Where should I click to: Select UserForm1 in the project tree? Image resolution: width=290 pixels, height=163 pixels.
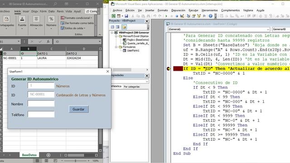133,50
